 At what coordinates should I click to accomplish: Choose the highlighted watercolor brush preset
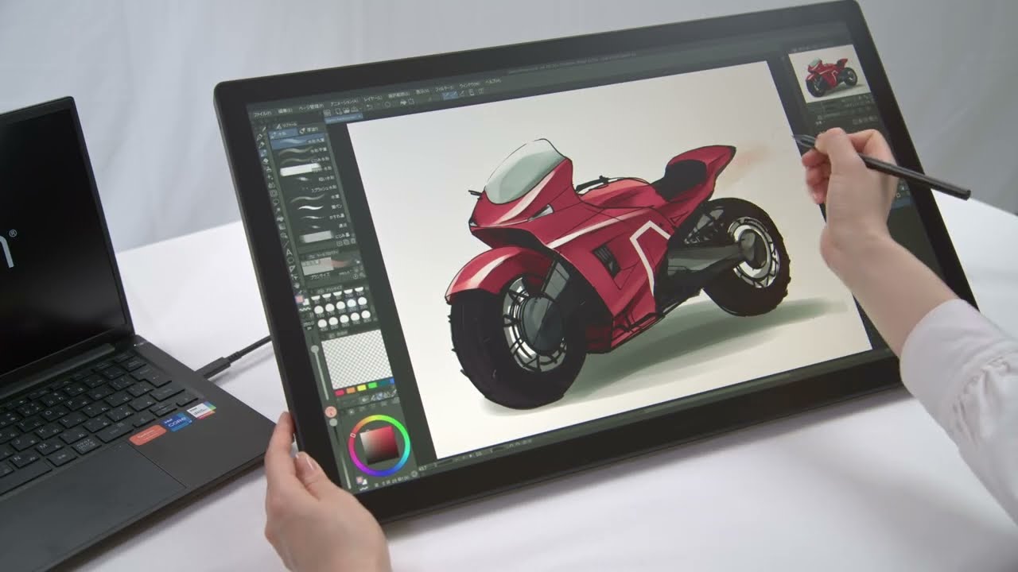coord(297,141)
